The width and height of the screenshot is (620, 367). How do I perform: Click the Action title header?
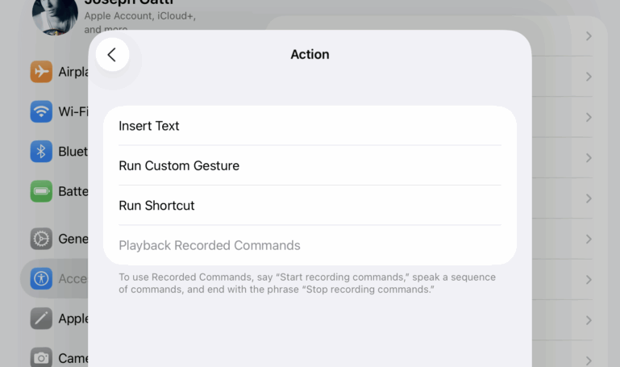[310, 54]
